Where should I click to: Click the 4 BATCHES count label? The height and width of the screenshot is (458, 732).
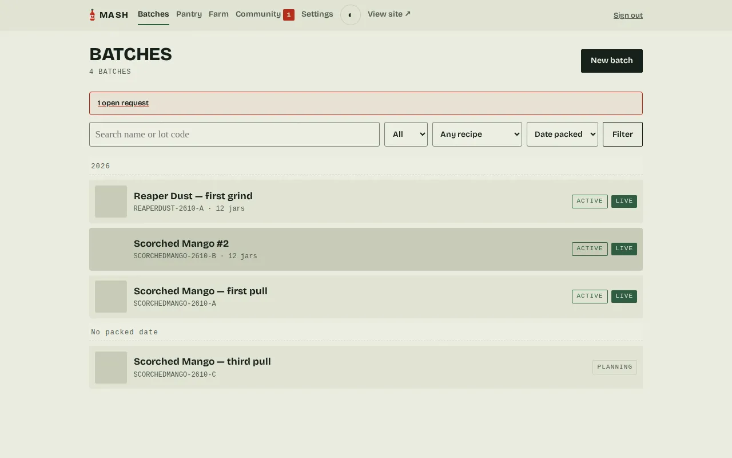[110, 72]
